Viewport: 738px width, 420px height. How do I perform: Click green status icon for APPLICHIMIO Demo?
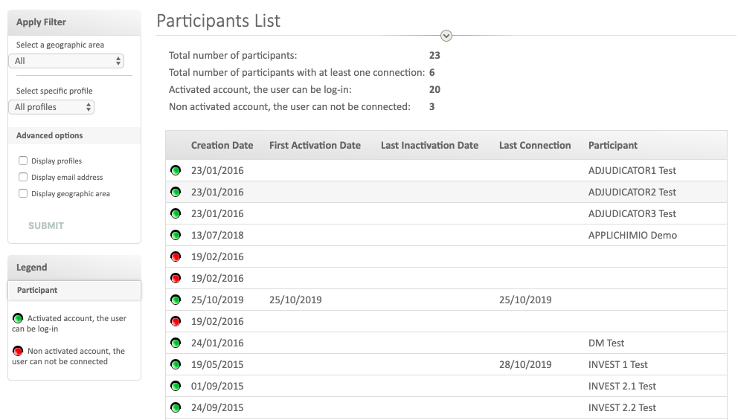(176, 235)
